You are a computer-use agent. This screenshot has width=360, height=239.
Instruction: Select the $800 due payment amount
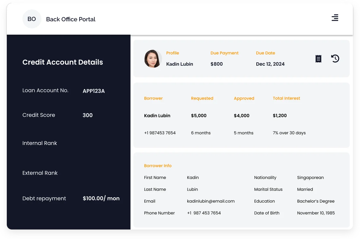pyautogui.click(x=217, y=64)
